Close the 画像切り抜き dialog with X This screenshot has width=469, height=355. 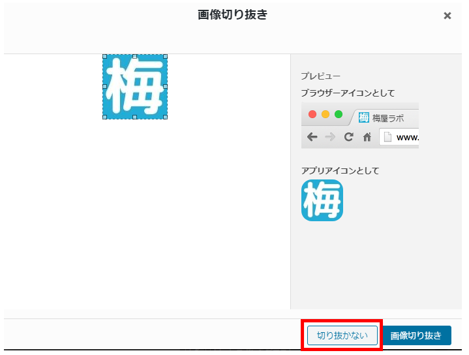point(447,16)
